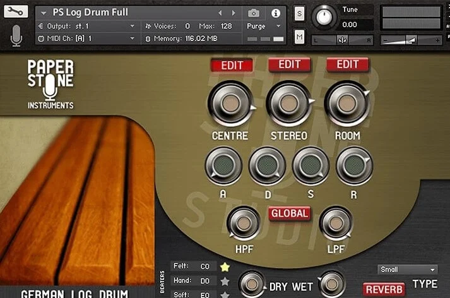Click the LPF filter knob

click(x=336, y=223)
